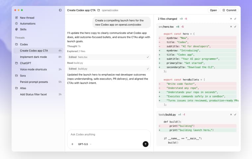Expand the Read build.py step
Viewport: 252px width, 159px height.
point(75,63)
